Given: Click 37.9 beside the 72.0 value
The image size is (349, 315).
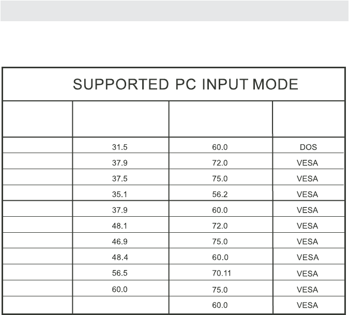Looking at the screenshot, I should point(119,163).
